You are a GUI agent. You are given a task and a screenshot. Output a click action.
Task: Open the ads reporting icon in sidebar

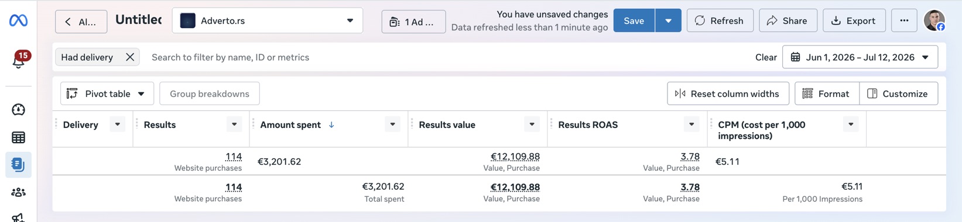click(18, 165)
